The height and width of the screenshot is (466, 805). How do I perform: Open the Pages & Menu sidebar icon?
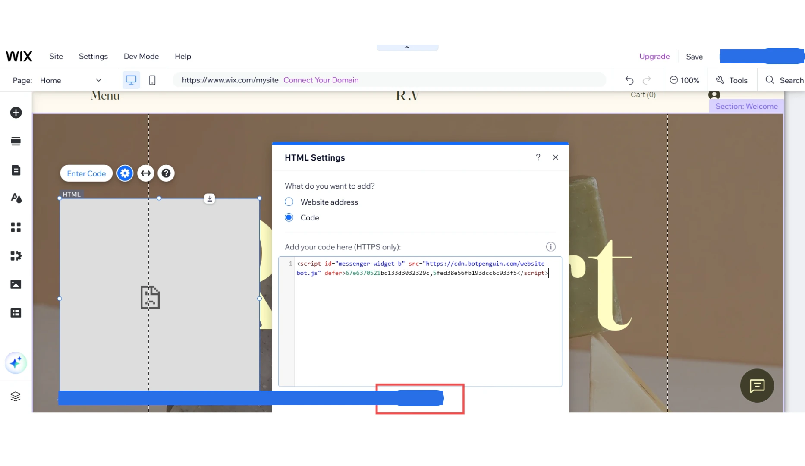[x=16, y=170]
